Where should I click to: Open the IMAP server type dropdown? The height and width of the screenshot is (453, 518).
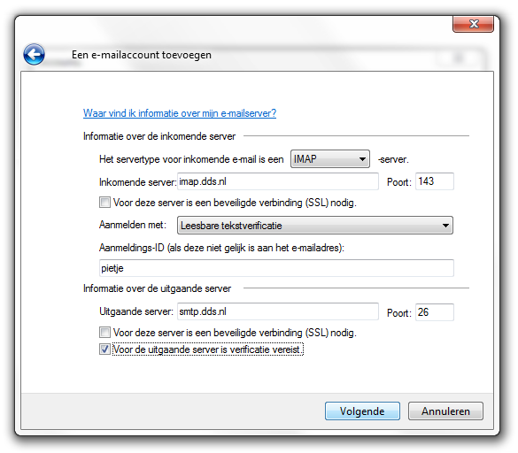pyautogui.click(x=329, y=159)
